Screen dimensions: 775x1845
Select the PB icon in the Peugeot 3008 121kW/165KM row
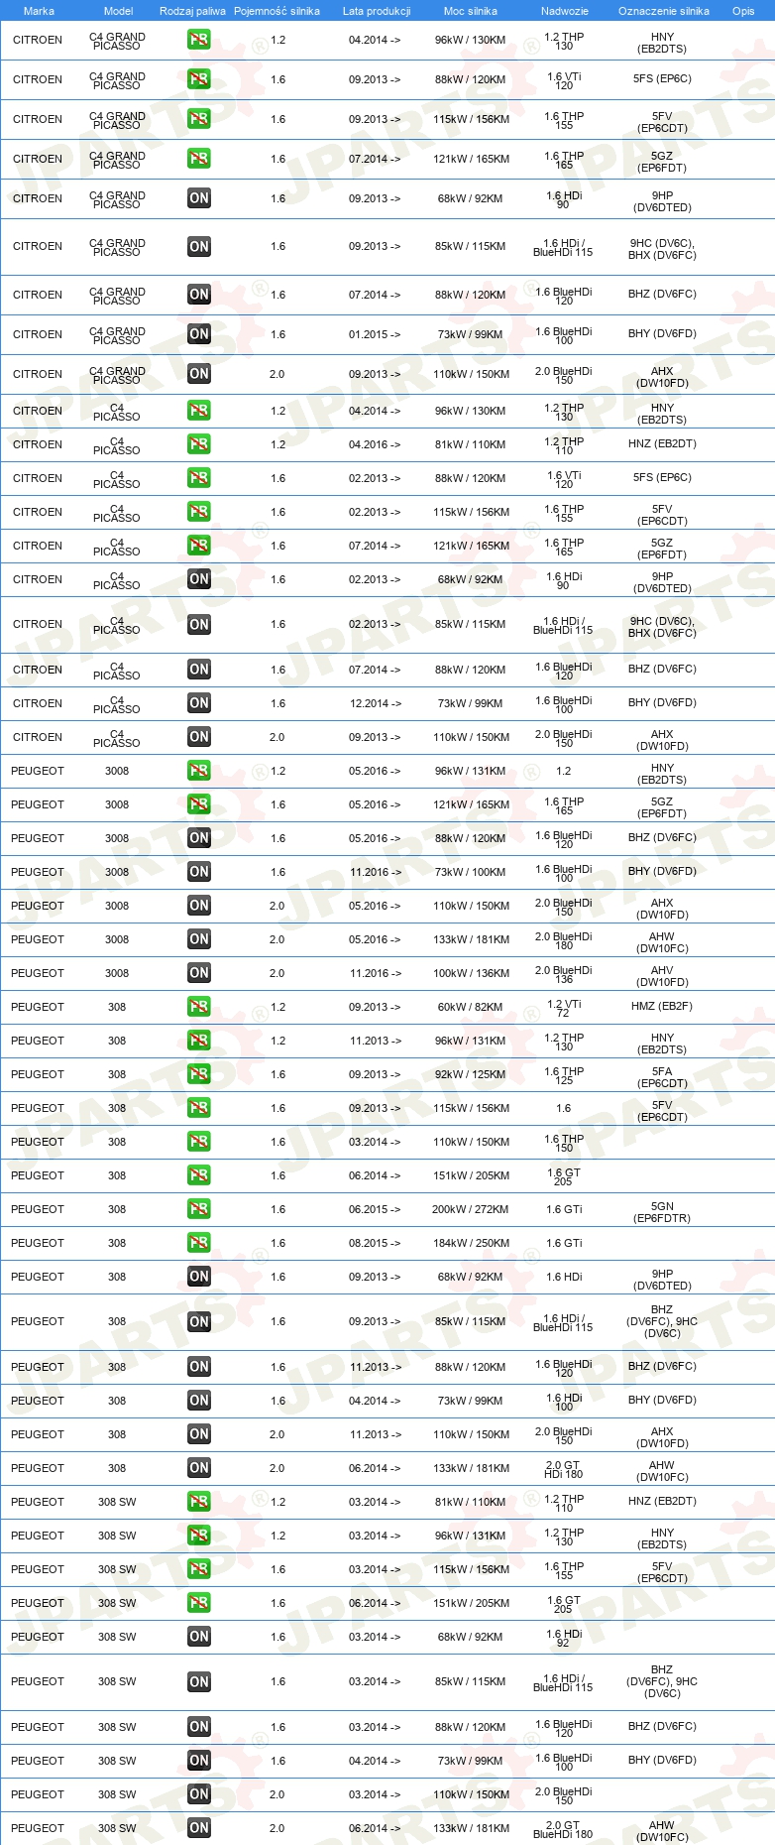click(199, 804)
